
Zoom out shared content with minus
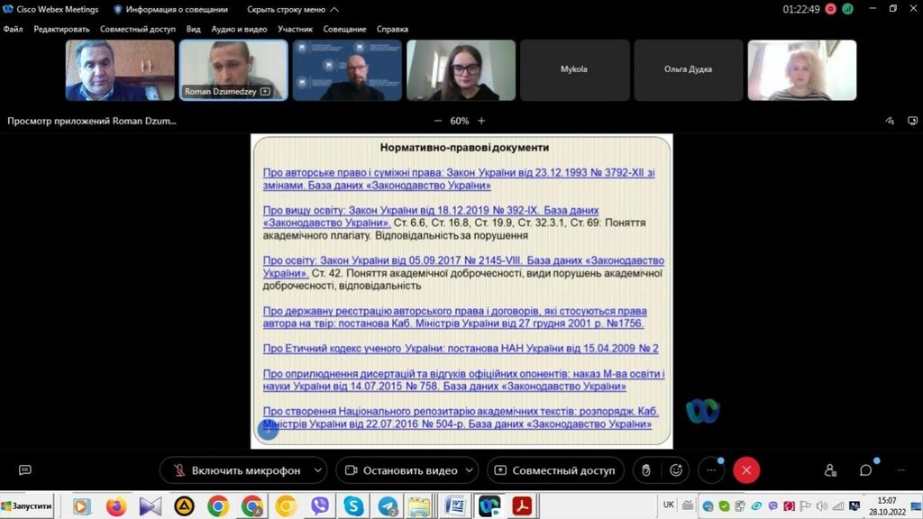coord(438,121)
